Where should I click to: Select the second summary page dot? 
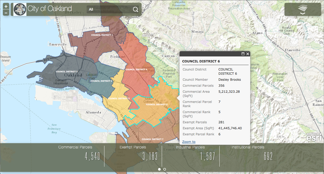[165, 169]
